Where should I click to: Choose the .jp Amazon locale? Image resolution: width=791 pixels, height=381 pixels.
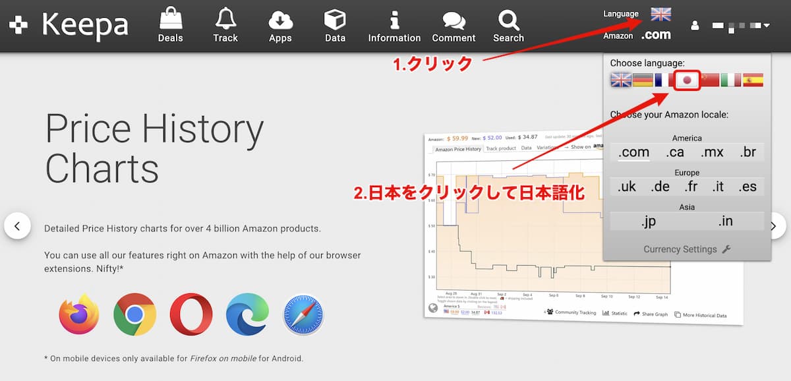pyautogui.click(x=649, y=221)
